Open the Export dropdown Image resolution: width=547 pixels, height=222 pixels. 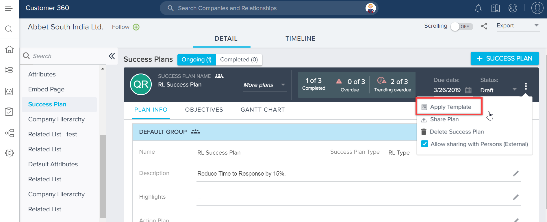[518, 26]
